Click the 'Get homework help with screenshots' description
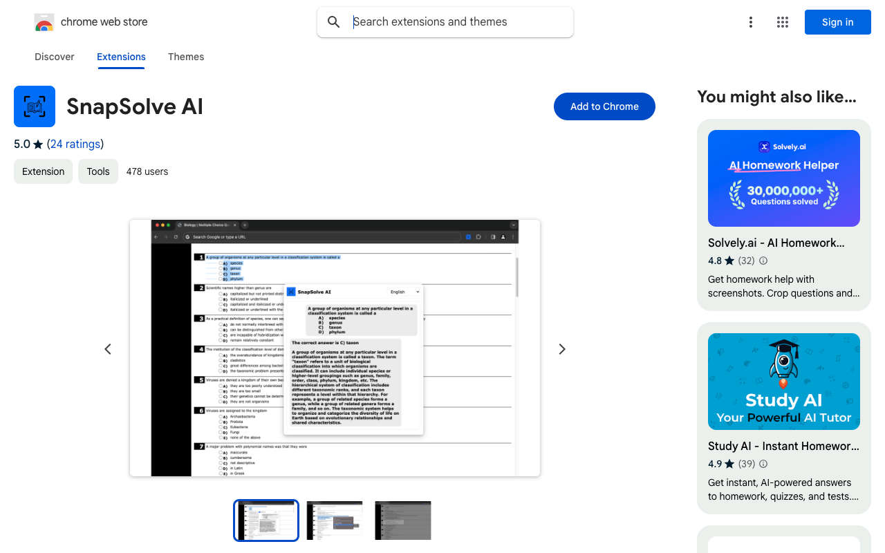The height and width of the screenshot is (553, 885). pyautogui.click(x=784, y=286)
